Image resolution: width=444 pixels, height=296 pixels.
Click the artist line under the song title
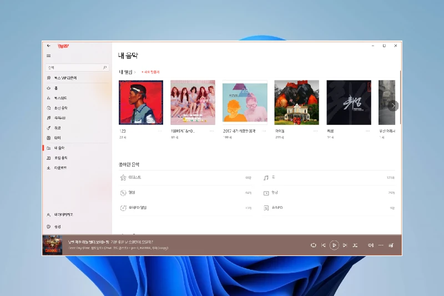pyautogui.click(x=118, y=248)
